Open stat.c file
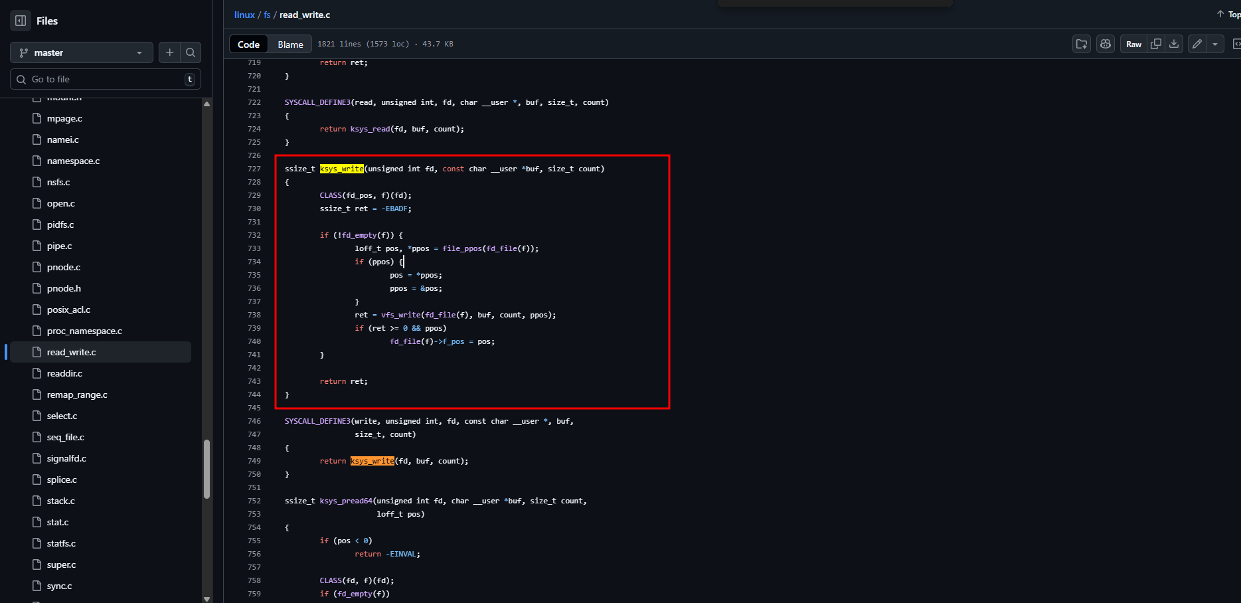This screenshot has width=1241, height=603. tap(58, 522)
